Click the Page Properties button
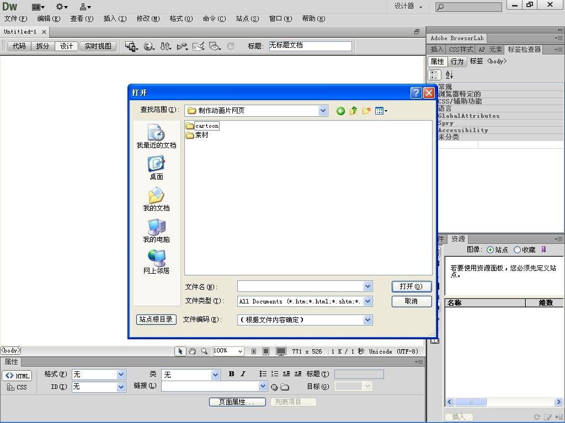Screen dimensions: 565x423 pos(237,402)
